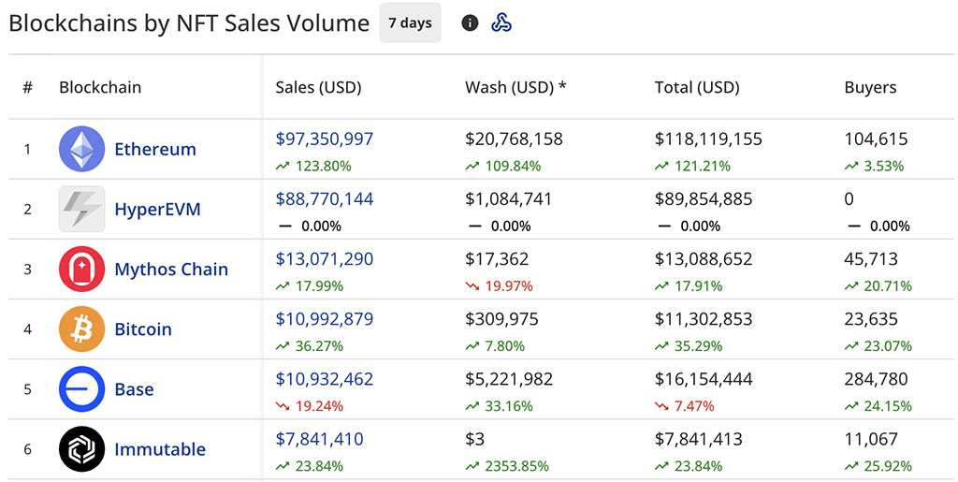The width and height of the screenshot is (958, 482).
Task: Click the Ethereum logo icon
Action: pyautogui.click(x=81, y=149)
